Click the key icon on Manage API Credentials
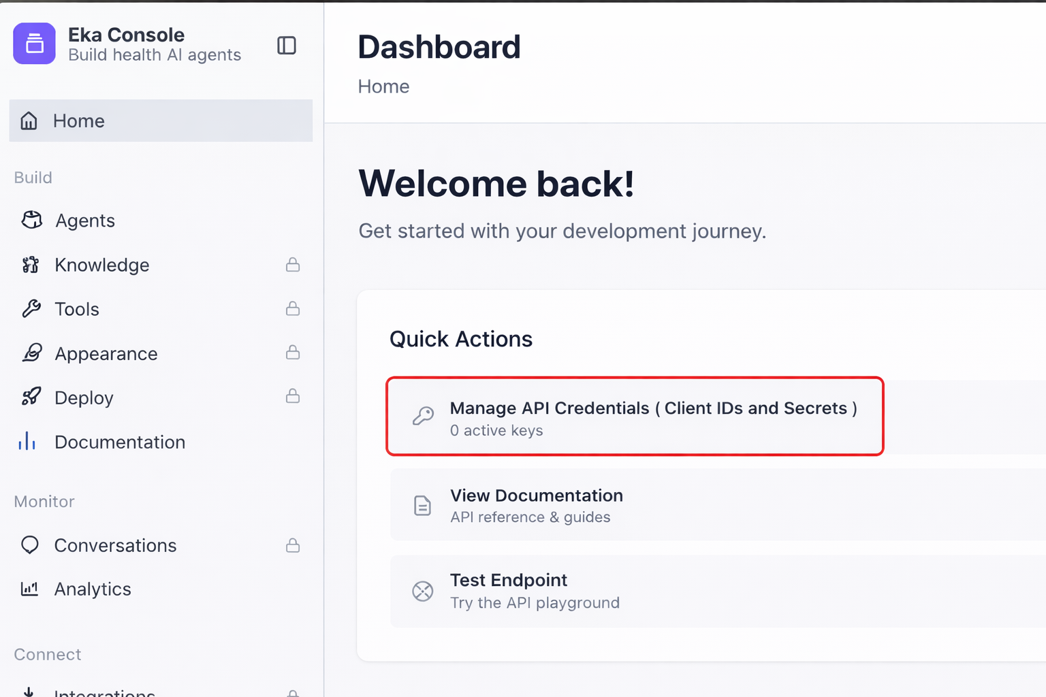Screen dimensions: 1046x697 (x=424, y=416)
